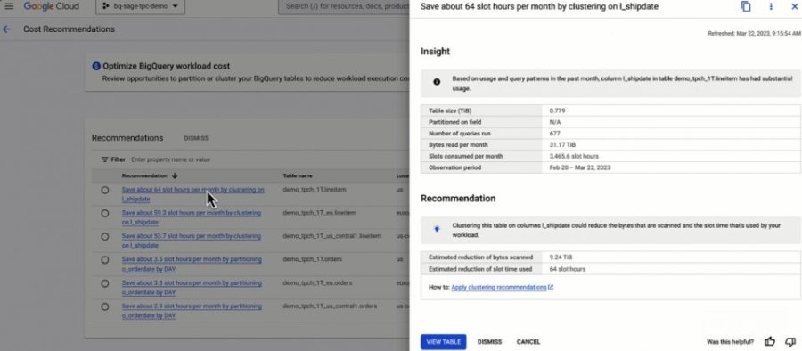The width and height of the screenshot is (802, 351).
Task: Click the Filter icon in recommendations table
Action: click(x=105, y=159)
